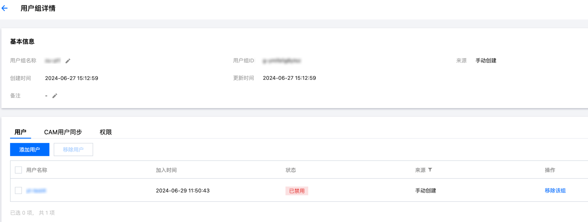Click the 更新时间 timestamp value
Image resolution: width=588 pixels, height=222 pixels.
coord(289,78)
